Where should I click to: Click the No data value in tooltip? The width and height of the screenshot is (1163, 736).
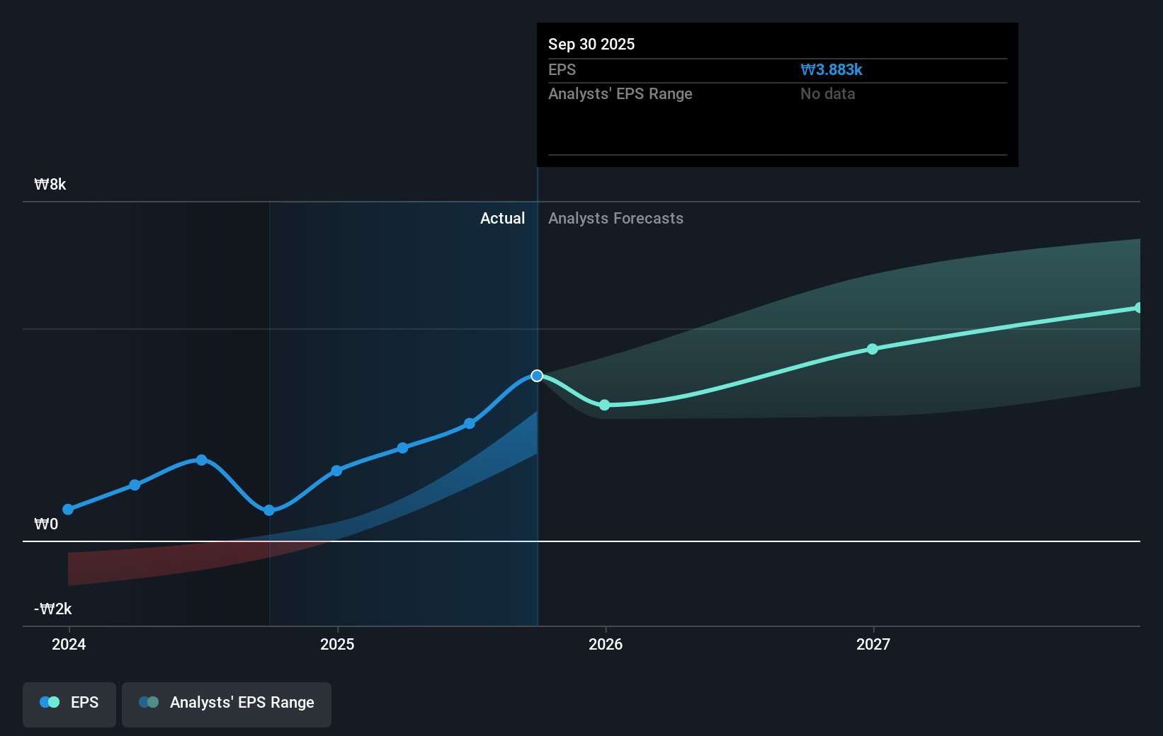coord(828,93)
